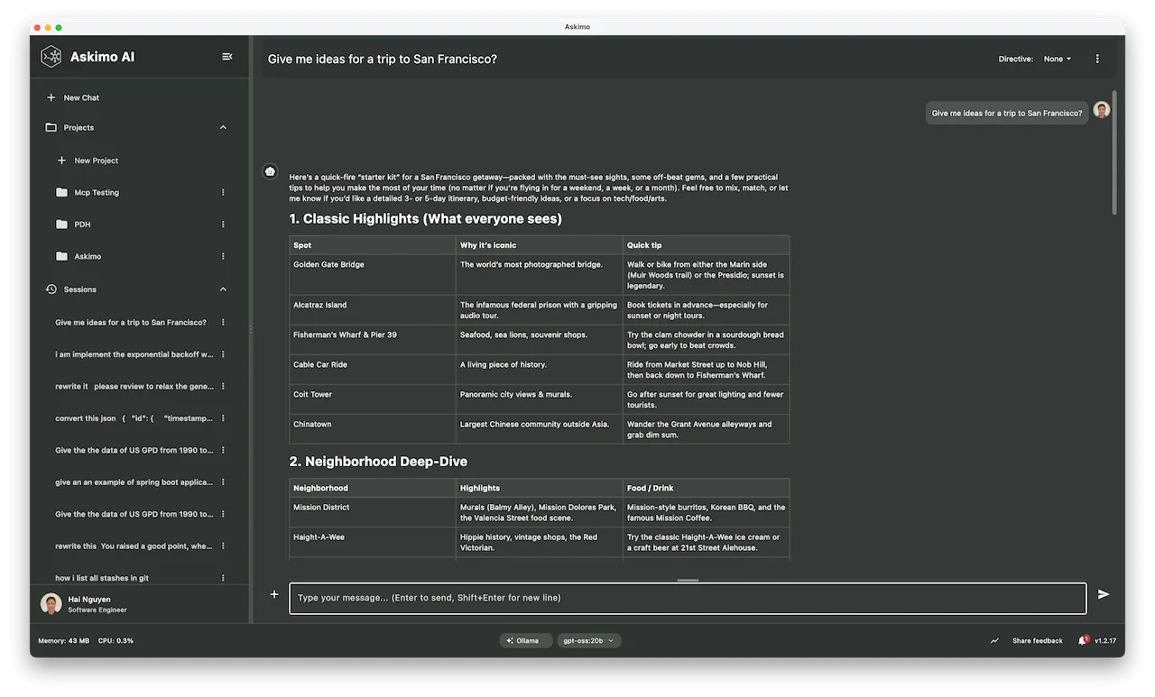Collapse the sidebar using the menu icon

click(226, 57)
